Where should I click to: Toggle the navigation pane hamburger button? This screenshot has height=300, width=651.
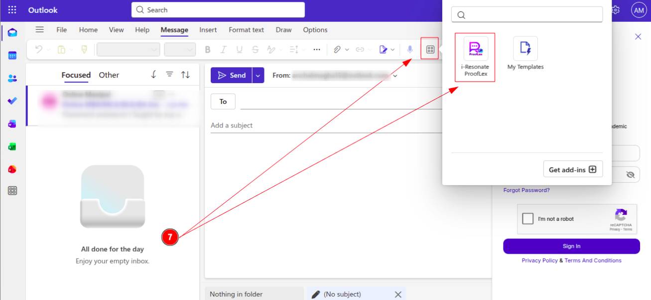tap(40, 30)
